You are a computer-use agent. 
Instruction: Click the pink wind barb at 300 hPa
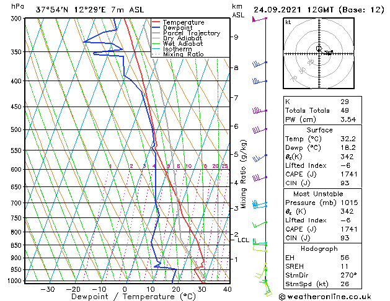[x=259, y=19]
